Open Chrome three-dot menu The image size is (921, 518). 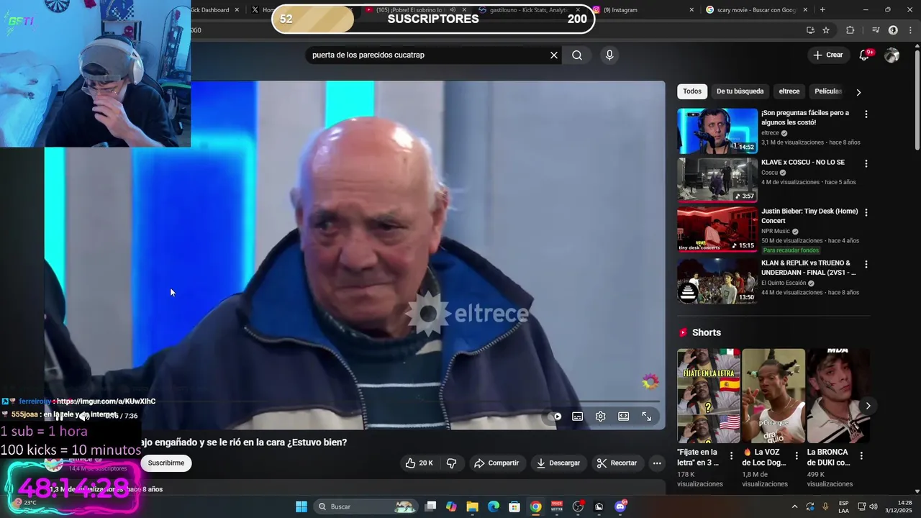909,30
